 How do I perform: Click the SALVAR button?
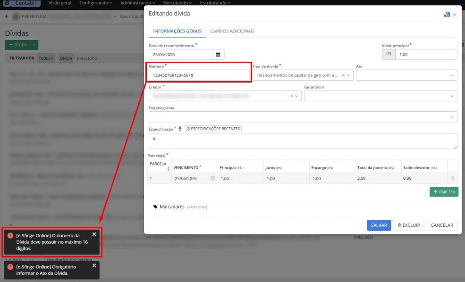pyautogui.click(x=379, y=225)
